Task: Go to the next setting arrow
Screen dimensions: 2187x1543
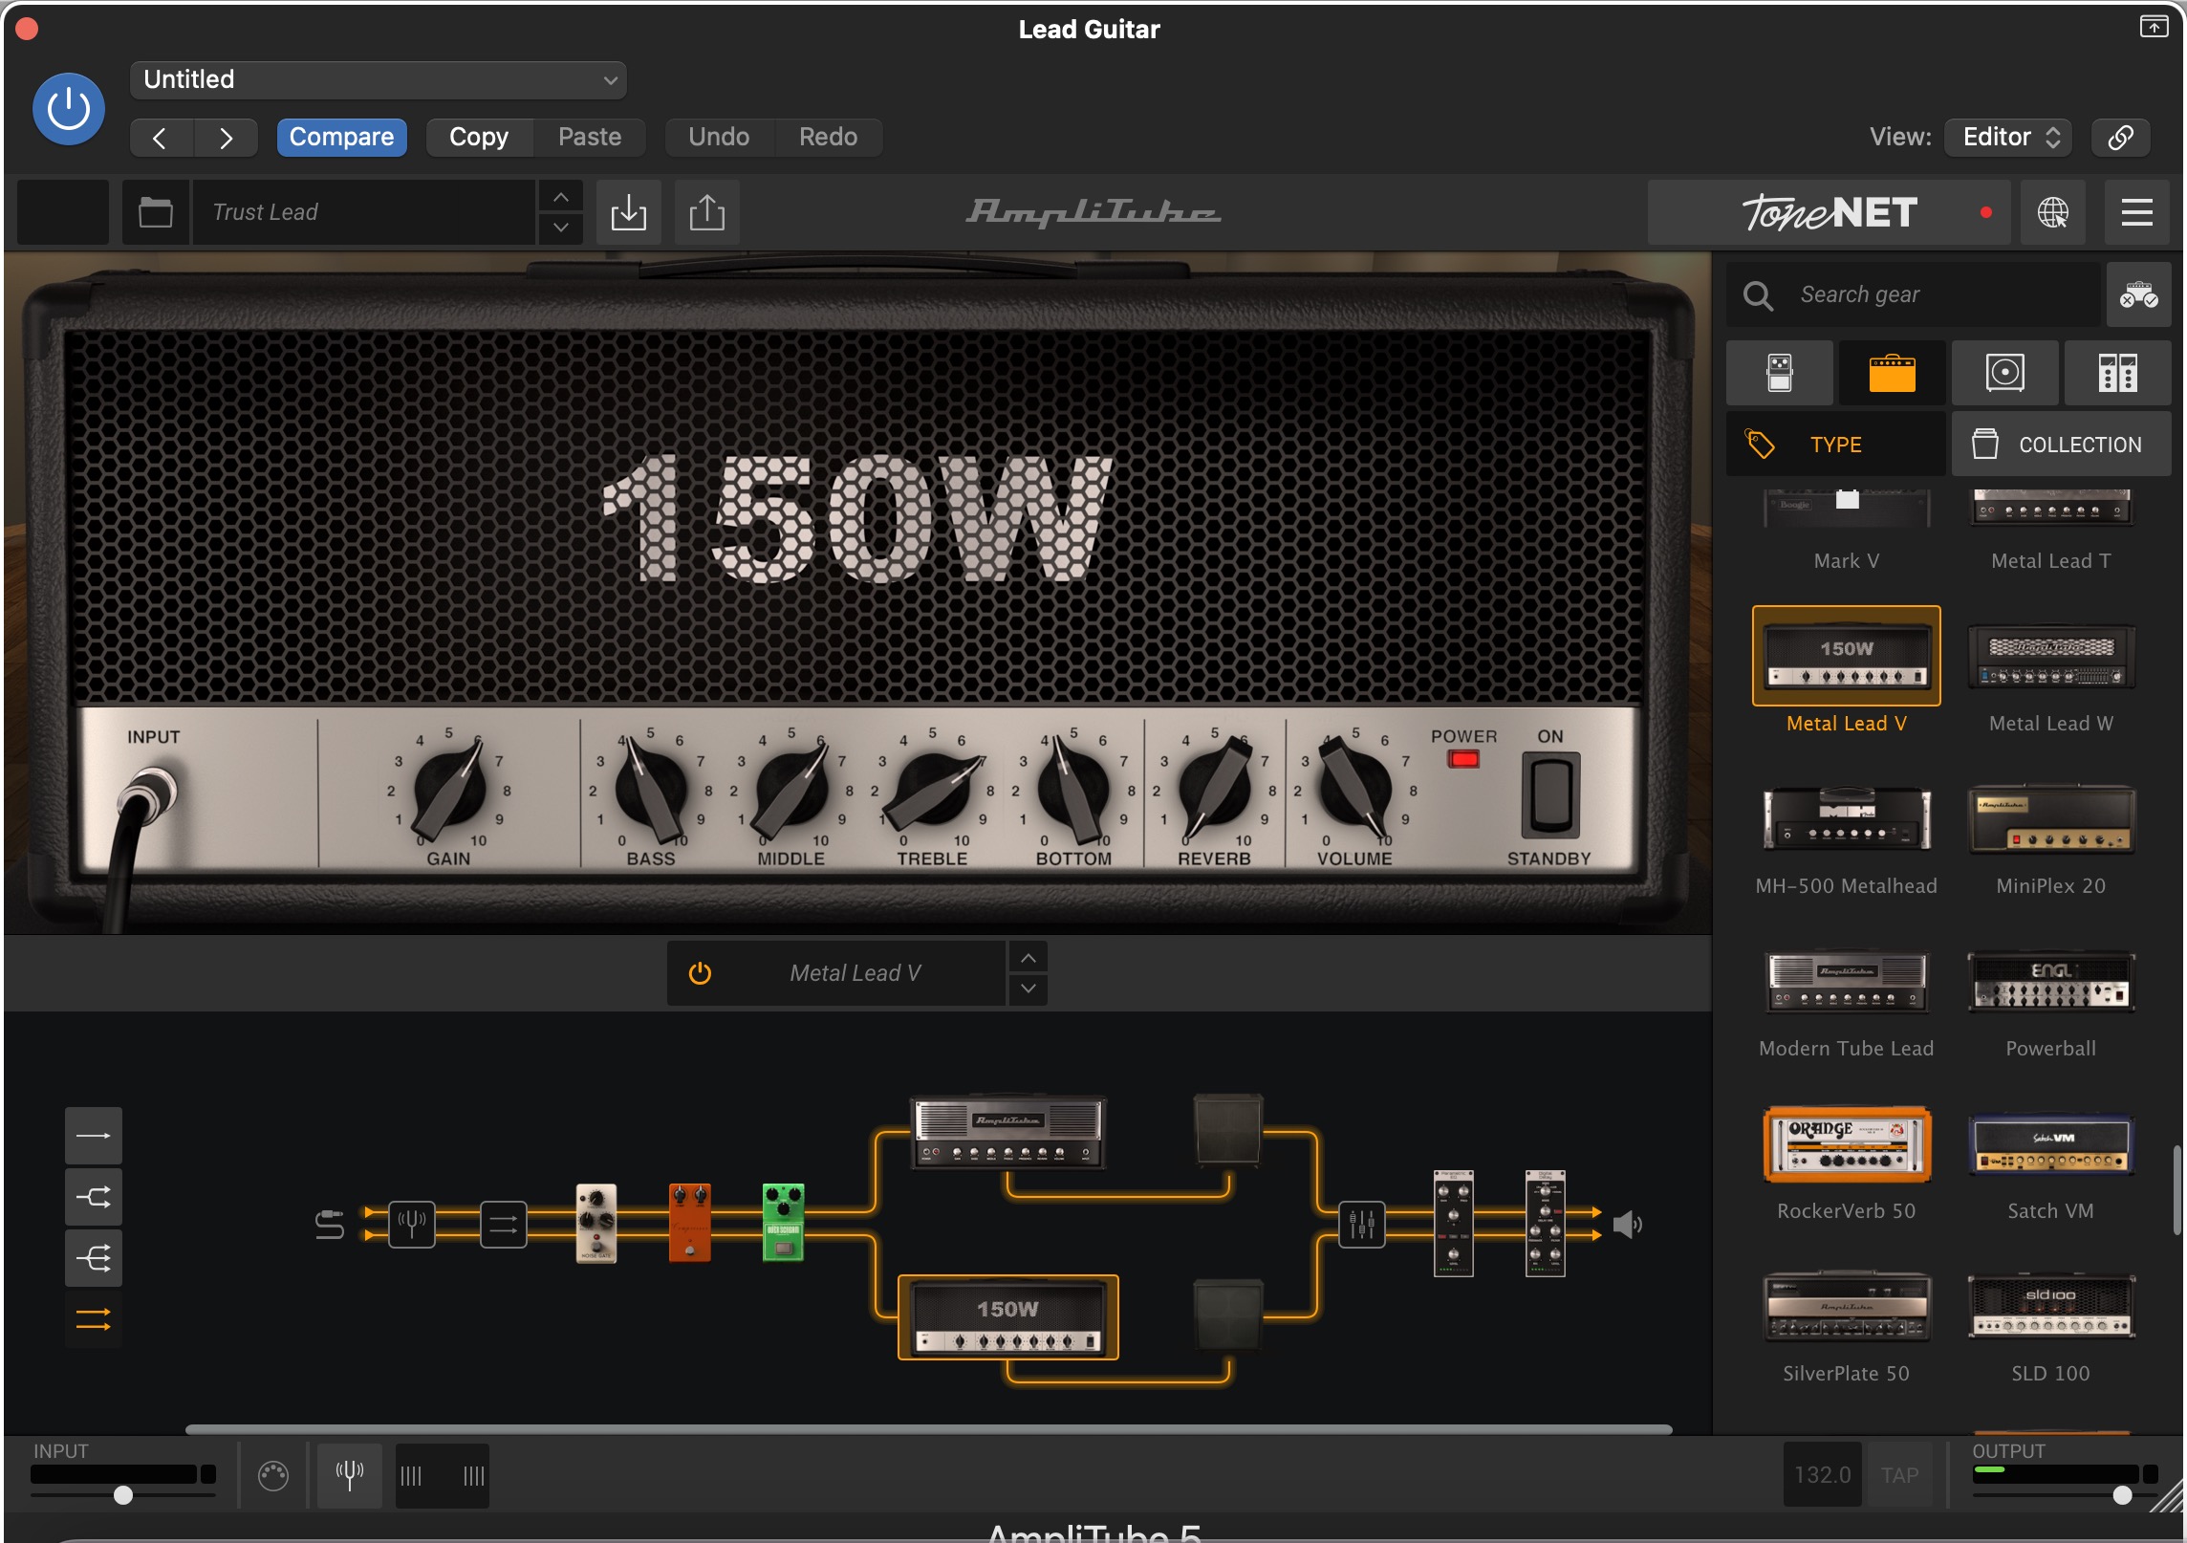Action: [226, 138]
